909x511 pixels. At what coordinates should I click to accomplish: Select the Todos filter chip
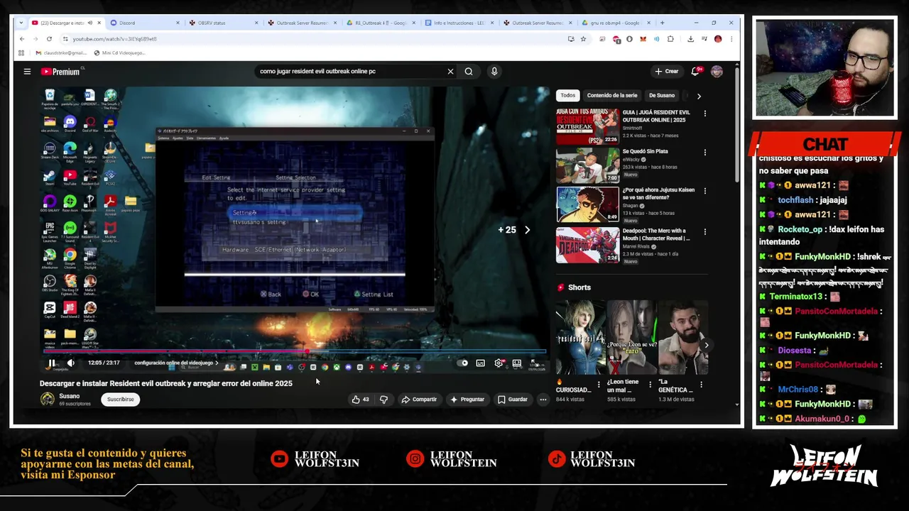[568, 95]
